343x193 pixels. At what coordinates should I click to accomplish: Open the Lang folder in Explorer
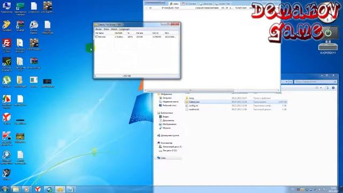click(191, 98)
